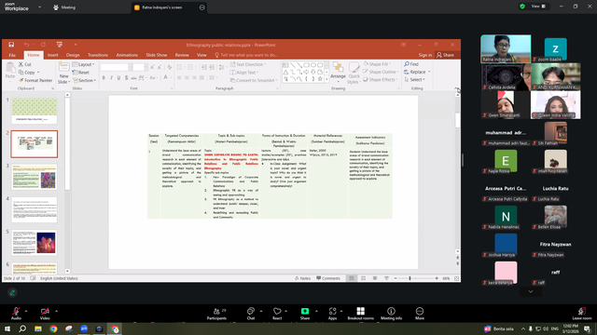Select slide 3 thumbnail
This screenshot has height=335, width=597.
35,177
